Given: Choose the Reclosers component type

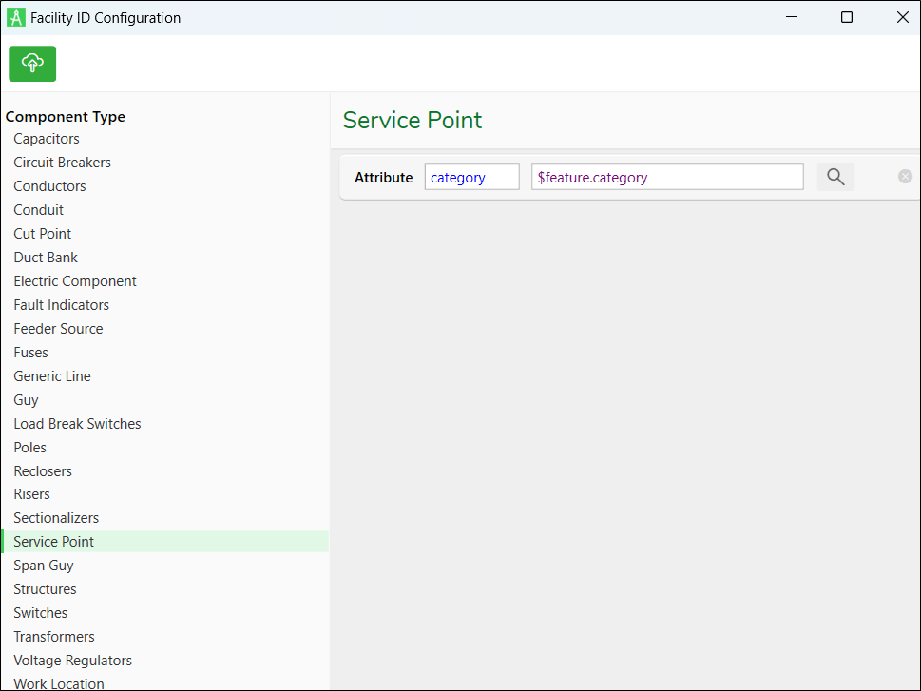Looking at the screenshot, I should (x=43, y=471).
